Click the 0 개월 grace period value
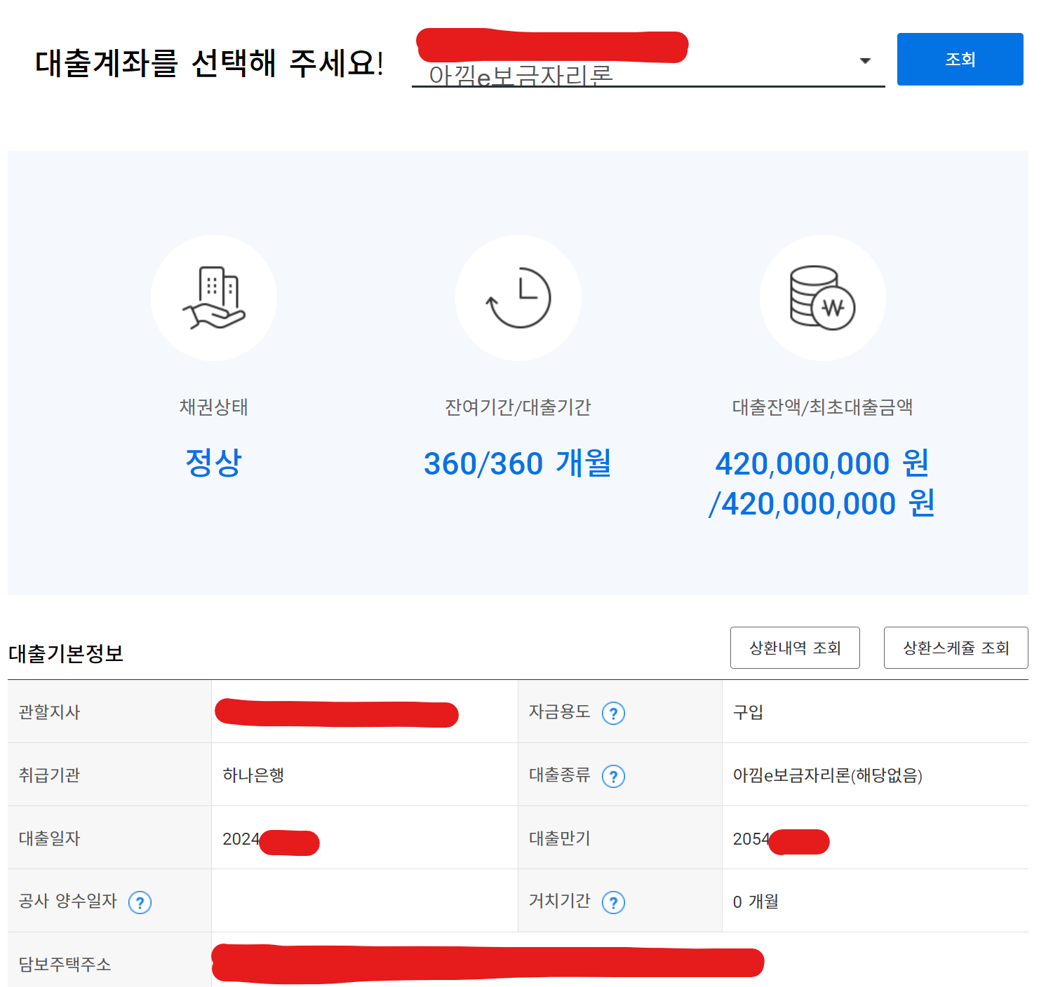This screenshot has height=987, width=1053. (x=756, y=901)
